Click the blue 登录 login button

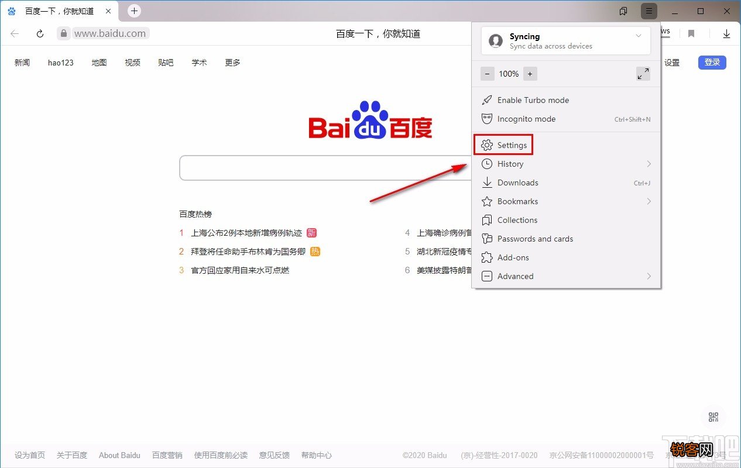[x=712, y=63]
